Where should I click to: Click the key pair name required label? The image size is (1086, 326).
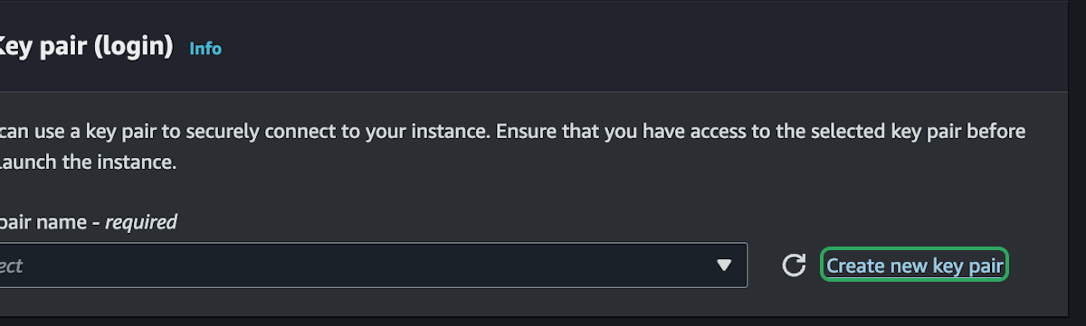(x=89, y=221)
